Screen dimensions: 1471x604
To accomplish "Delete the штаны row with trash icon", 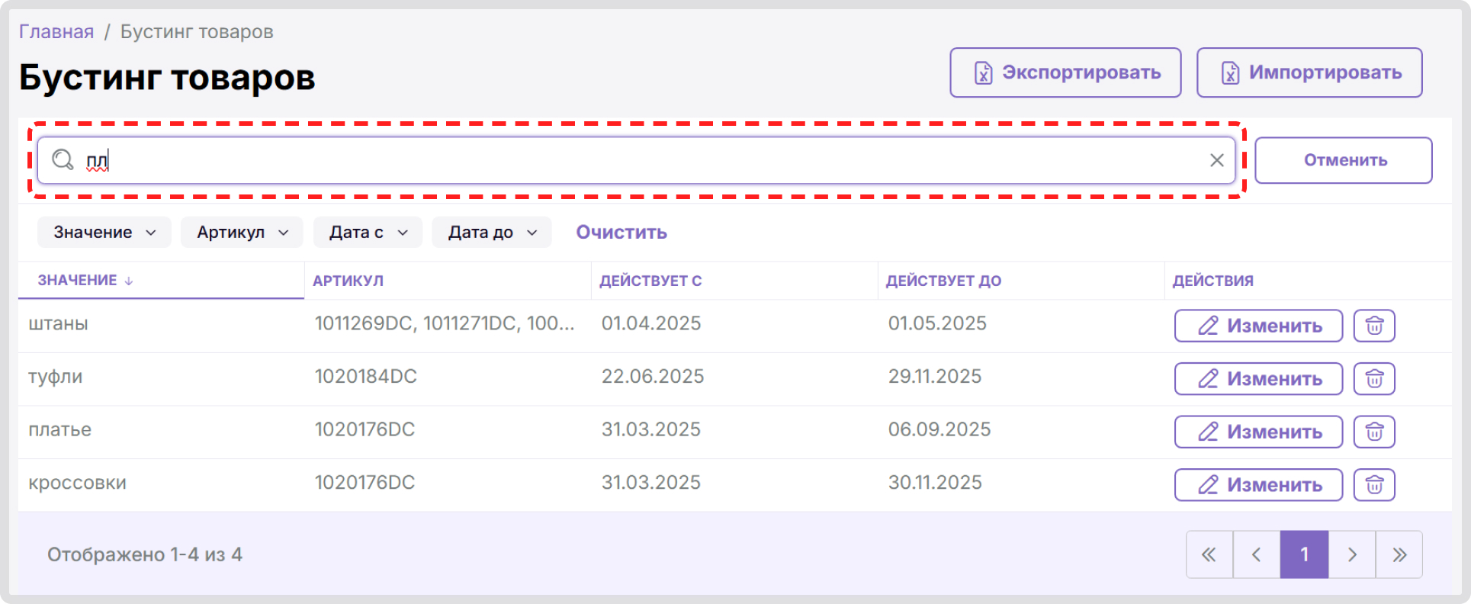I will pos(1373,326).
